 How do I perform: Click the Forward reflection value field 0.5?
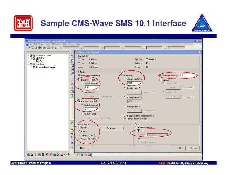point(92,87)
